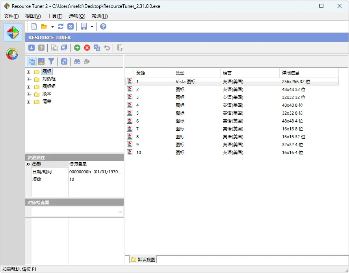Image resolution: width=349 pixels, height=273 pixels.
Task: Open the save options dropdown arrow
Action: point(92,27)
